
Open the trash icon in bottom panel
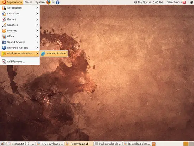tap(154, 144)
